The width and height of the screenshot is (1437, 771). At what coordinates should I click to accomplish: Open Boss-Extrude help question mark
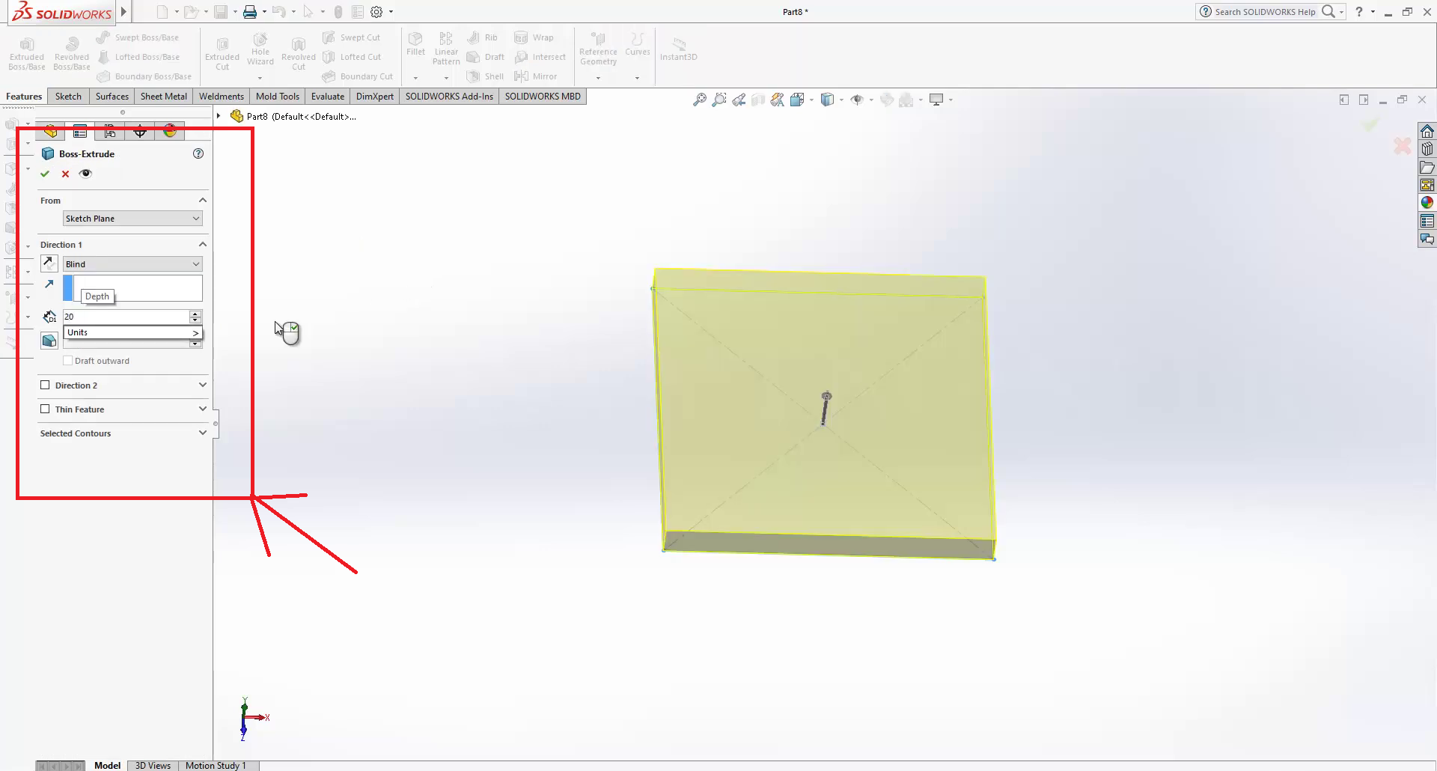[198, 153]
